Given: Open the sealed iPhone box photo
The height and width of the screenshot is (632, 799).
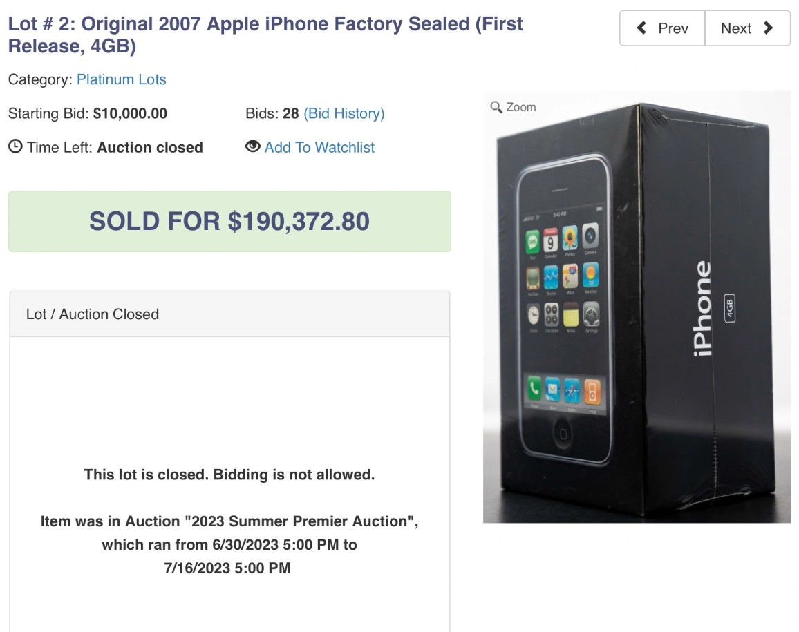Looking at the screenshot, I should pyautogui.click(x=637, y=307).
